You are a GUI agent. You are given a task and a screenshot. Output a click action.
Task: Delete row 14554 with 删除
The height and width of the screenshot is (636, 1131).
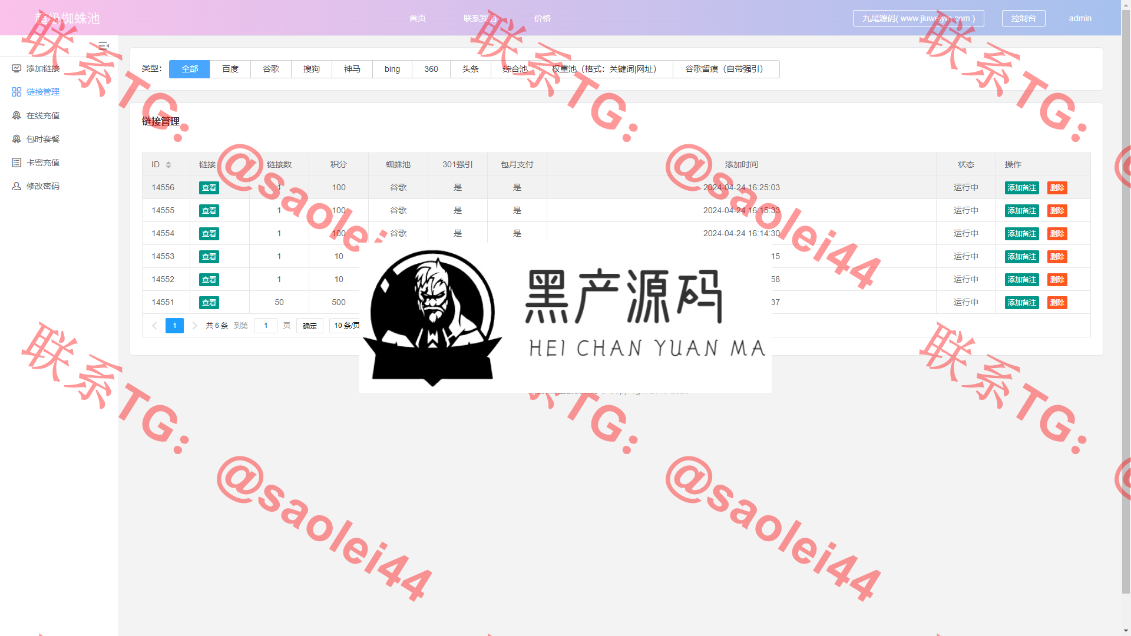(1057, 234)
